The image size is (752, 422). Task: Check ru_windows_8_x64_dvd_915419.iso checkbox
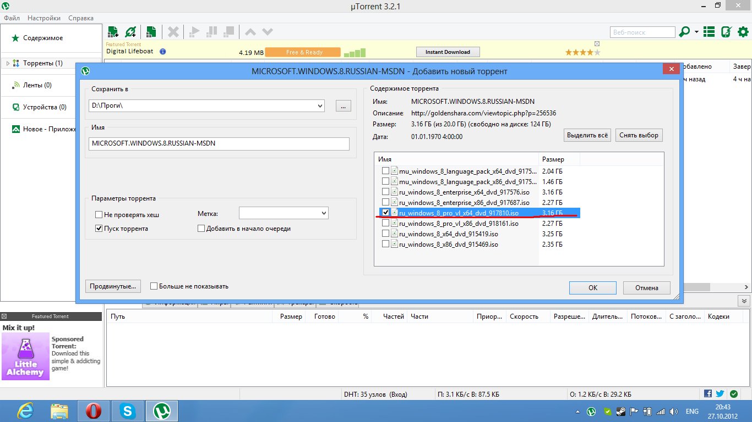tap(386, 234)
